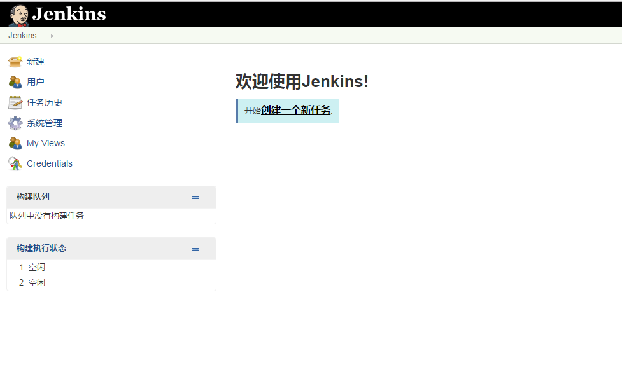The width and height of the screenshot is (622, 379).
Task: Select the My Views text link
Action: [x=46, y=143]
